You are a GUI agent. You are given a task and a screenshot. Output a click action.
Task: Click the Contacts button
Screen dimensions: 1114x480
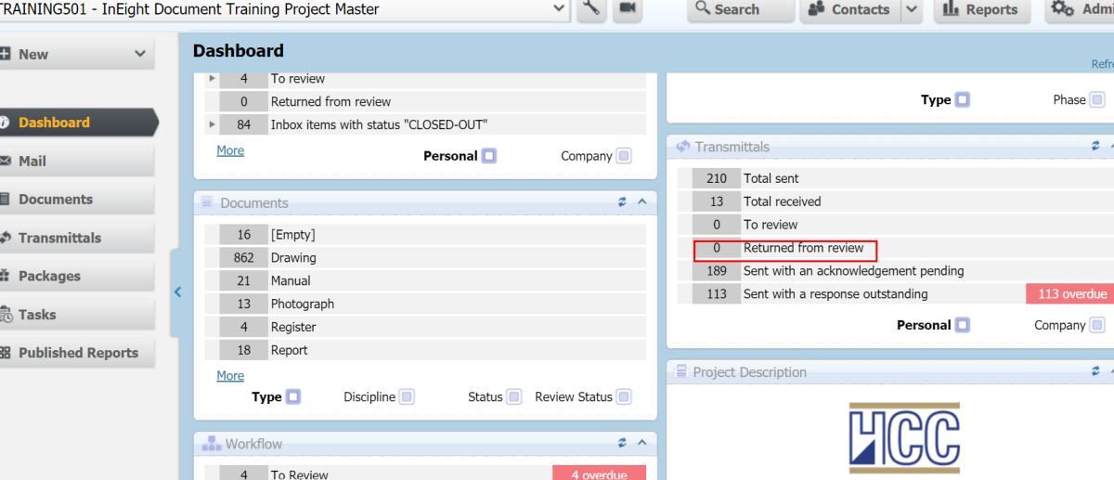(x=850, y=9)
